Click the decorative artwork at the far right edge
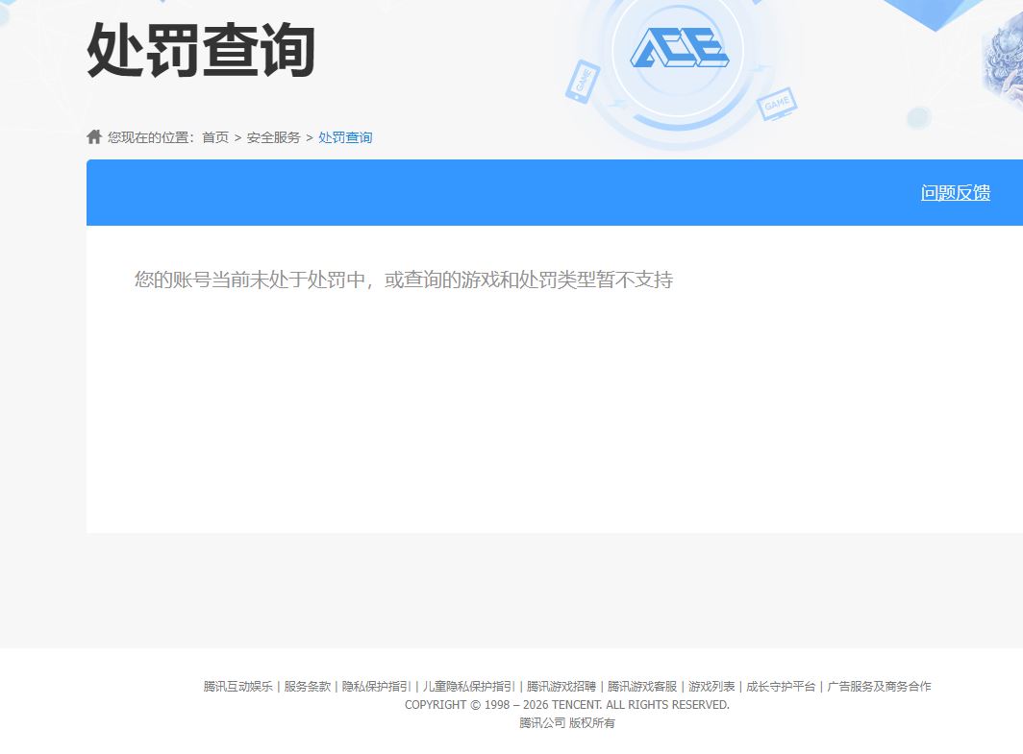The width and height of the screenshot is (1023, 754). (1005, 58)
